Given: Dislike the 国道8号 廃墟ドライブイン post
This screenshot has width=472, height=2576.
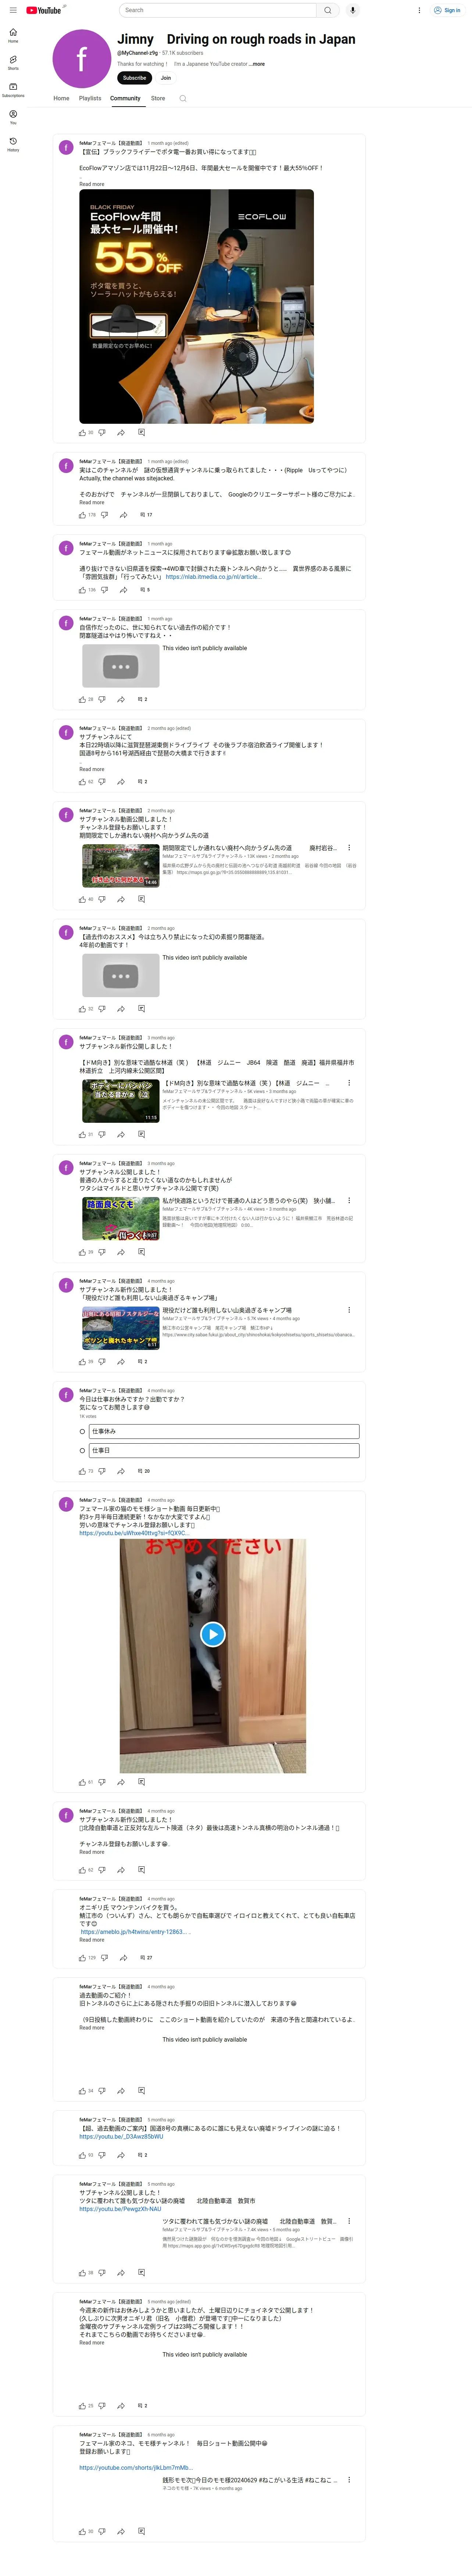Looking at the screenshot, I should [x=101, y=2155].
